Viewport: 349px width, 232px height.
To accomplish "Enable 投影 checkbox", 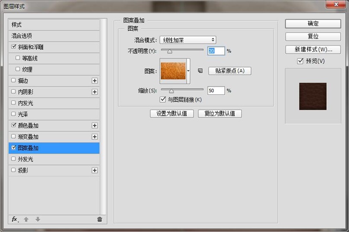I will pyautogui.click(x=14, y=170).
